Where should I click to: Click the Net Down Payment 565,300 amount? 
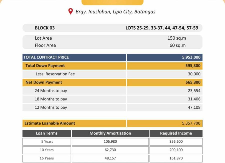pos(193,82)
